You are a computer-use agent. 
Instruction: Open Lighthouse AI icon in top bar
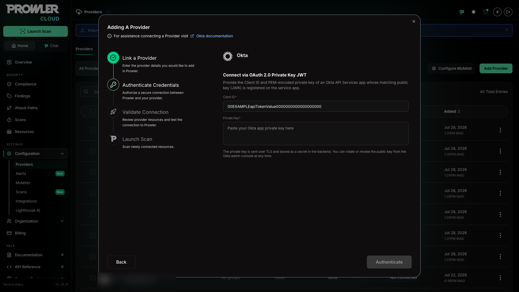point(462,12)
